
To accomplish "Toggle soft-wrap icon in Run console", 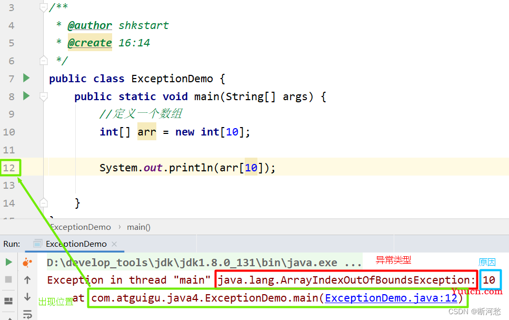I will pyautogui.click(x=27, y=314).
